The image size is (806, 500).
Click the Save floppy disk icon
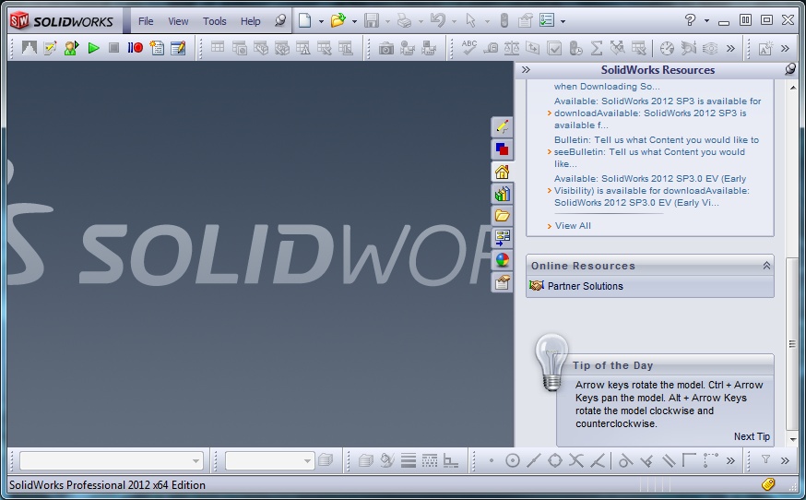[x=371, y=20]
